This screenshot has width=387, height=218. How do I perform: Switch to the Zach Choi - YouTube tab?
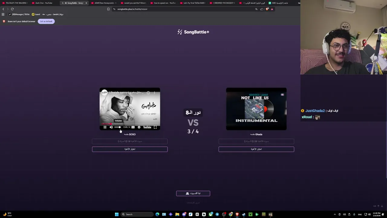(x=44, y=3)
